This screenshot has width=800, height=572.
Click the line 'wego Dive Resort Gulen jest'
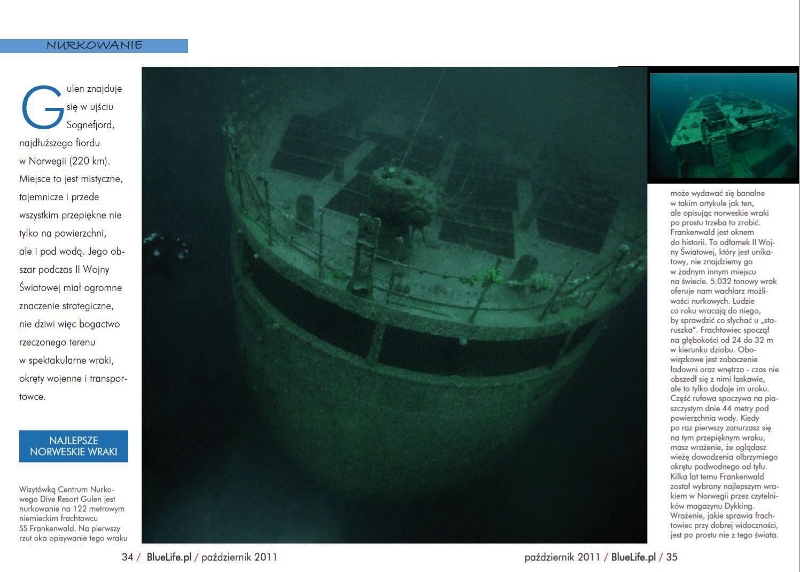(x=67, y=499)
